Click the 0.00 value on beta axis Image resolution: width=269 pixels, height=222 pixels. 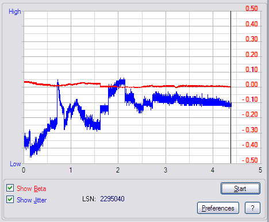[x=252, y=85]
